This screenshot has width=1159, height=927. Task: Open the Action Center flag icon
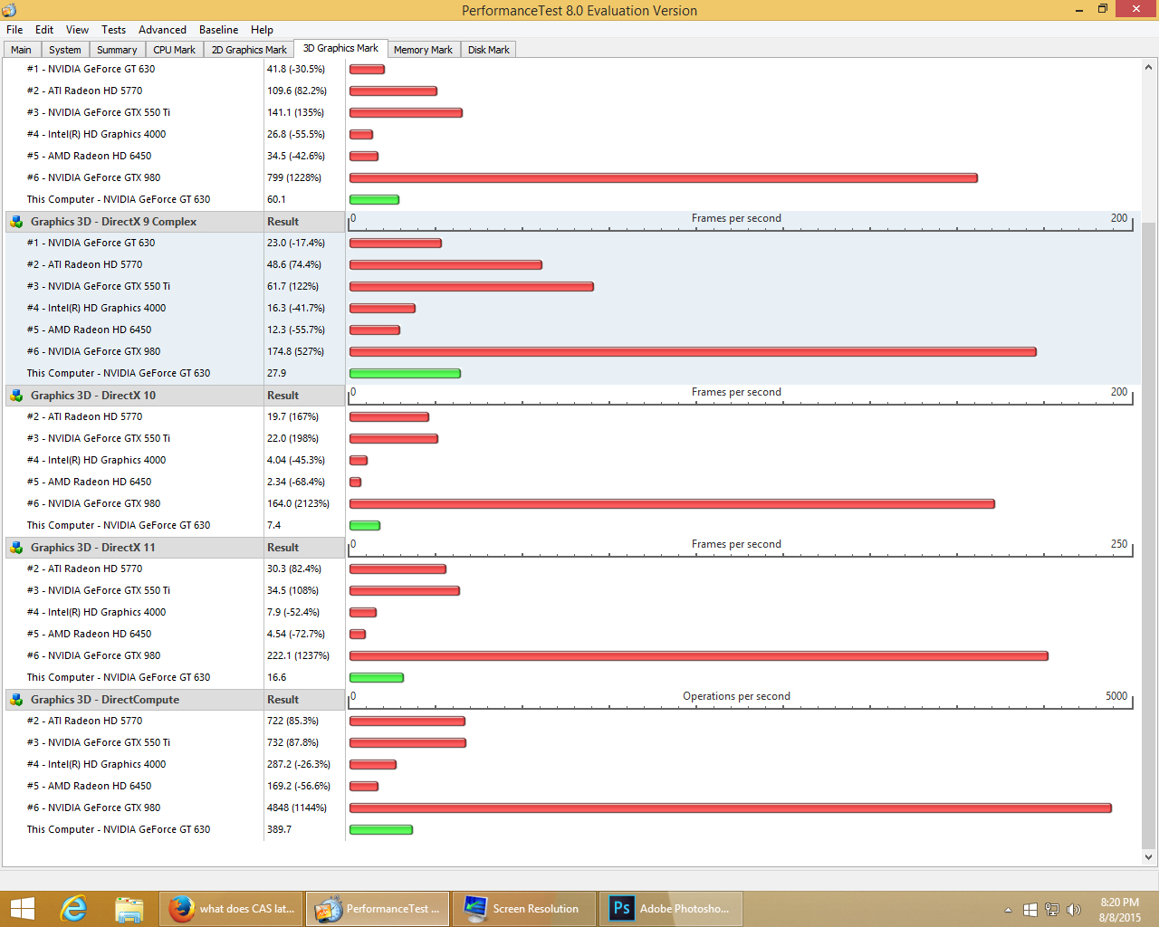pos(1030,910)
